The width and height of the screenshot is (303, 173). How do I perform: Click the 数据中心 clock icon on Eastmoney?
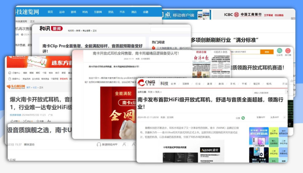tap(10, 79)
